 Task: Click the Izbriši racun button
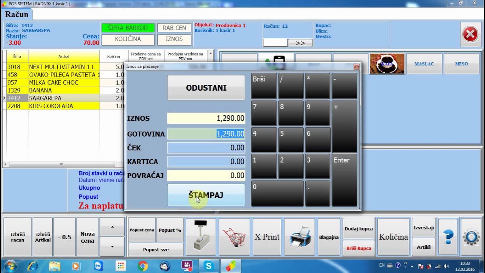pos(17,237)
